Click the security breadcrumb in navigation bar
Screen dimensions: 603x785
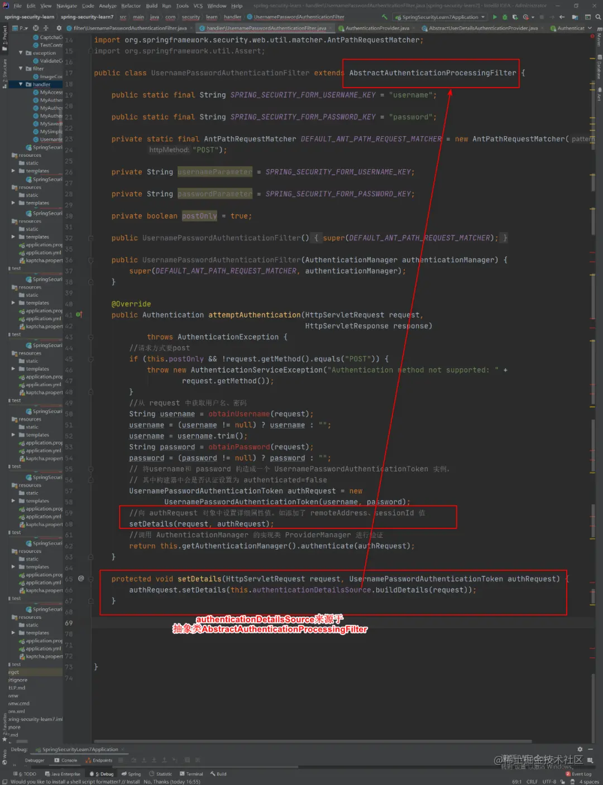click(x=191, y=17)
